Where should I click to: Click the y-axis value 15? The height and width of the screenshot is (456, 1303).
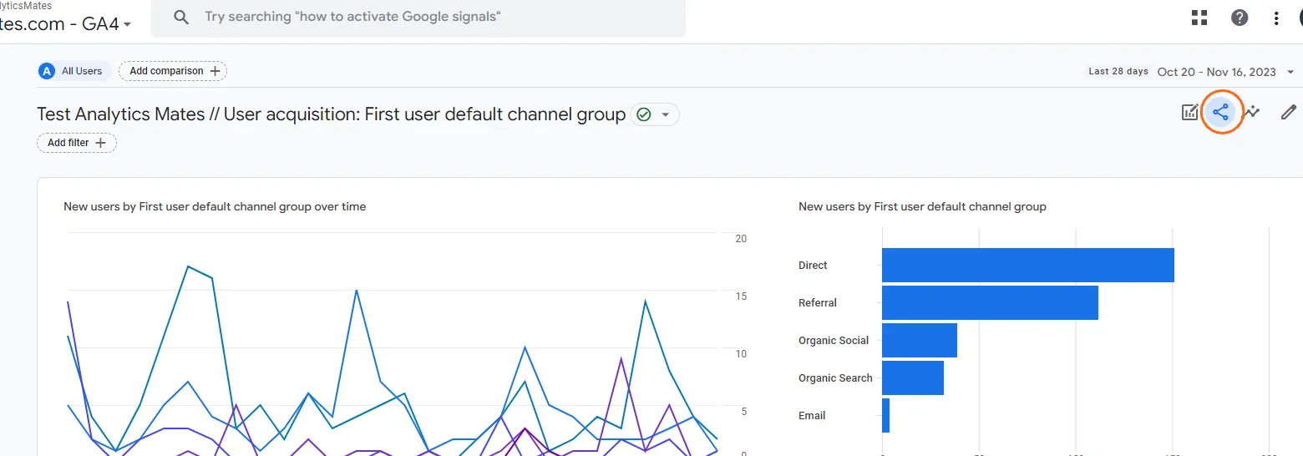[741, 296]
